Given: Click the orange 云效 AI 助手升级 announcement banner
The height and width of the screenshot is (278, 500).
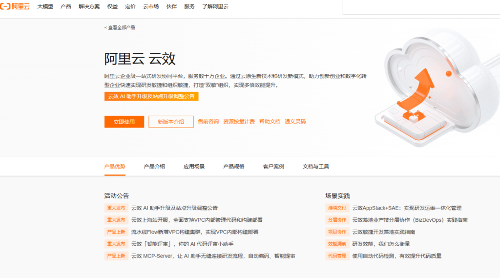Looking at the screenshot, I should click(x=151, y=96).
